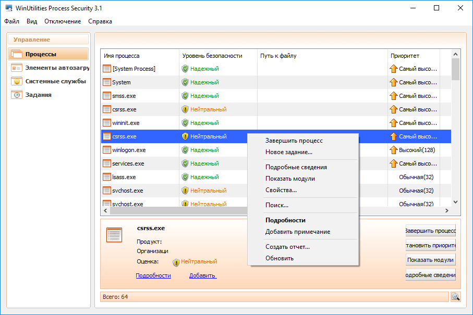The height and width of the screenshot is (315, 473).
Task: Open Свойства... from context menu
Action: click(303, 190)
